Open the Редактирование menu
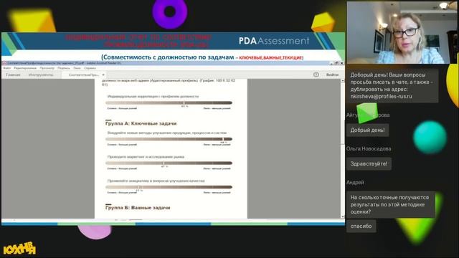This screenshot has height=258, width=459. click(x=25, y=68)
